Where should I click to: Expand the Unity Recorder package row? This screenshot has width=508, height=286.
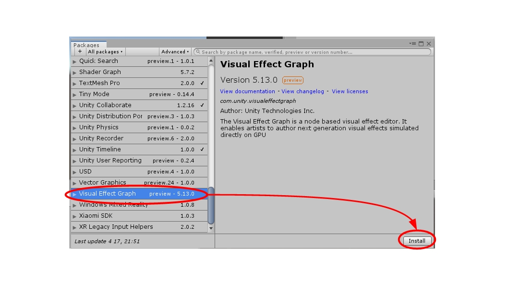click(74, 138)
